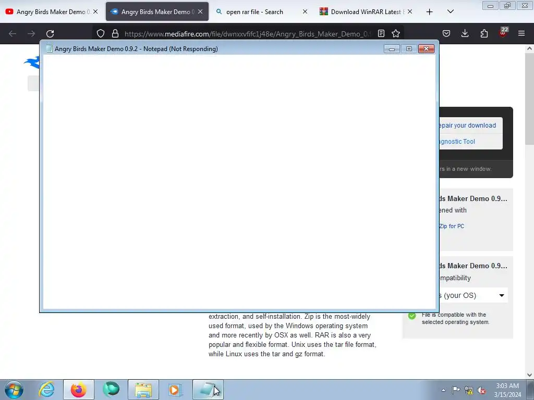The height and width of the screenshot is (400, 534).
Task: Open the Action Center flag icon
Action: [456, 390]
